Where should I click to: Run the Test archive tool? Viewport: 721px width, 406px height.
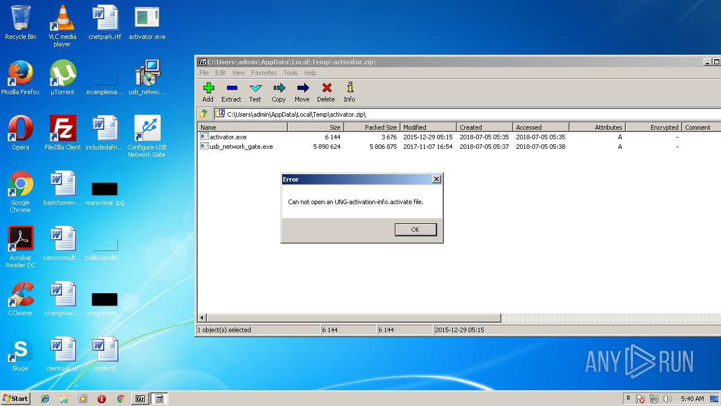click(255, 92)
